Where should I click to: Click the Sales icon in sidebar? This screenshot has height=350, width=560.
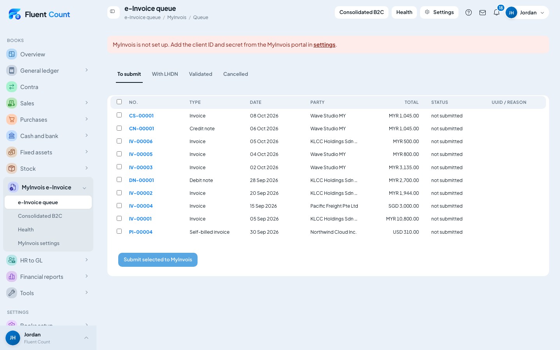point(12,103)
